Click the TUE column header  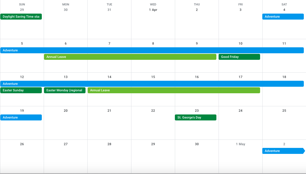(109, 4)
